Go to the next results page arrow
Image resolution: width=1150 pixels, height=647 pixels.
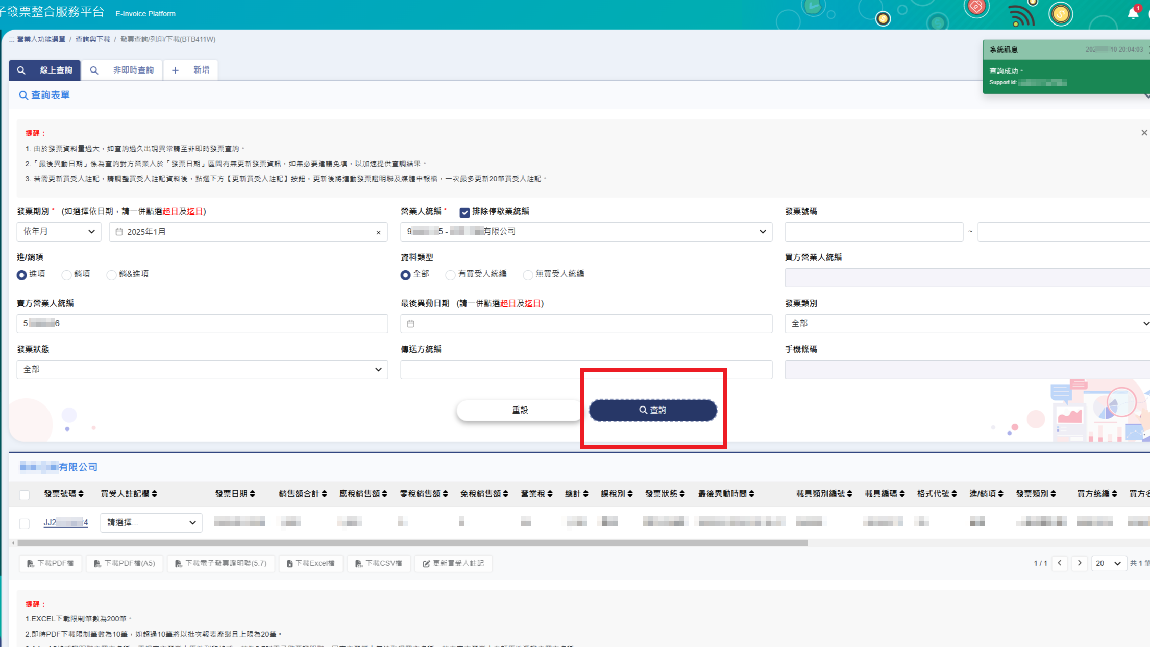[1079, 563]
